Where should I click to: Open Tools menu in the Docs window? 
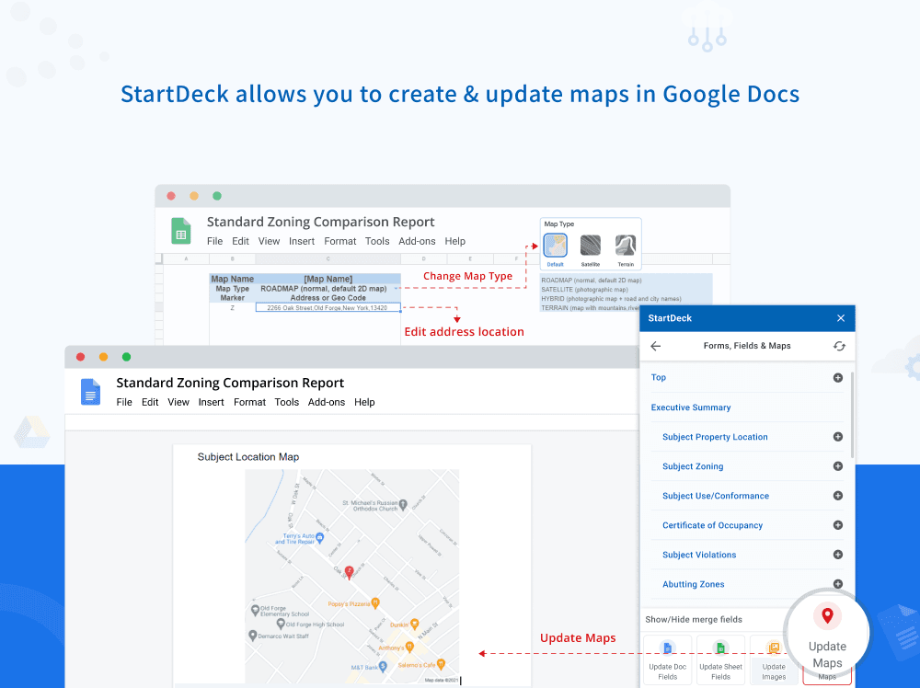(x=287, y=402)
